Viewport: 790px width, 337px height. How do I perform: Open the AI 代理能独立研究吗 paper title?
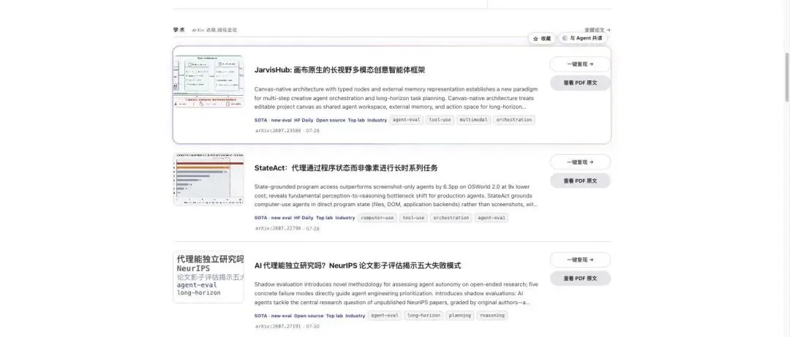(x=358, y=265)
